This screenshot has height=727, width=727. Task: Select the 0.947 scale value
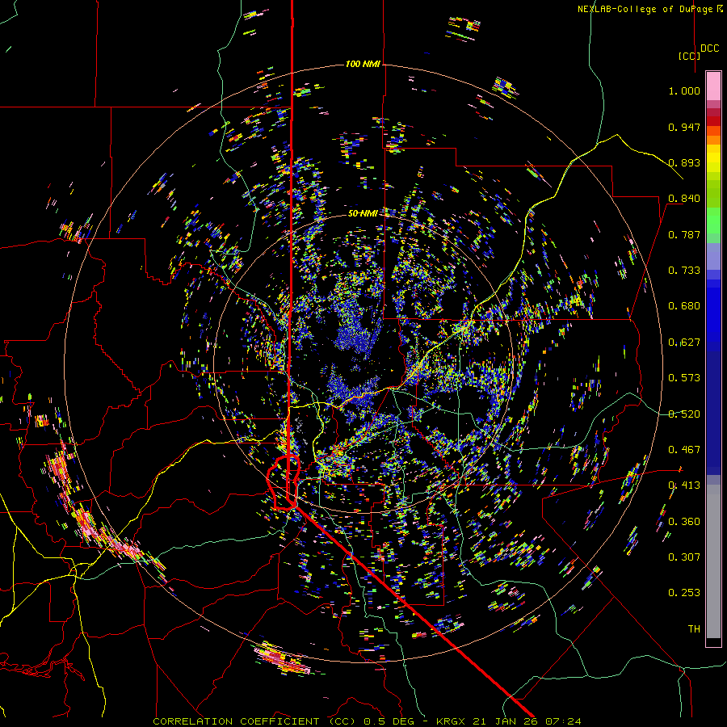point(684,127)
